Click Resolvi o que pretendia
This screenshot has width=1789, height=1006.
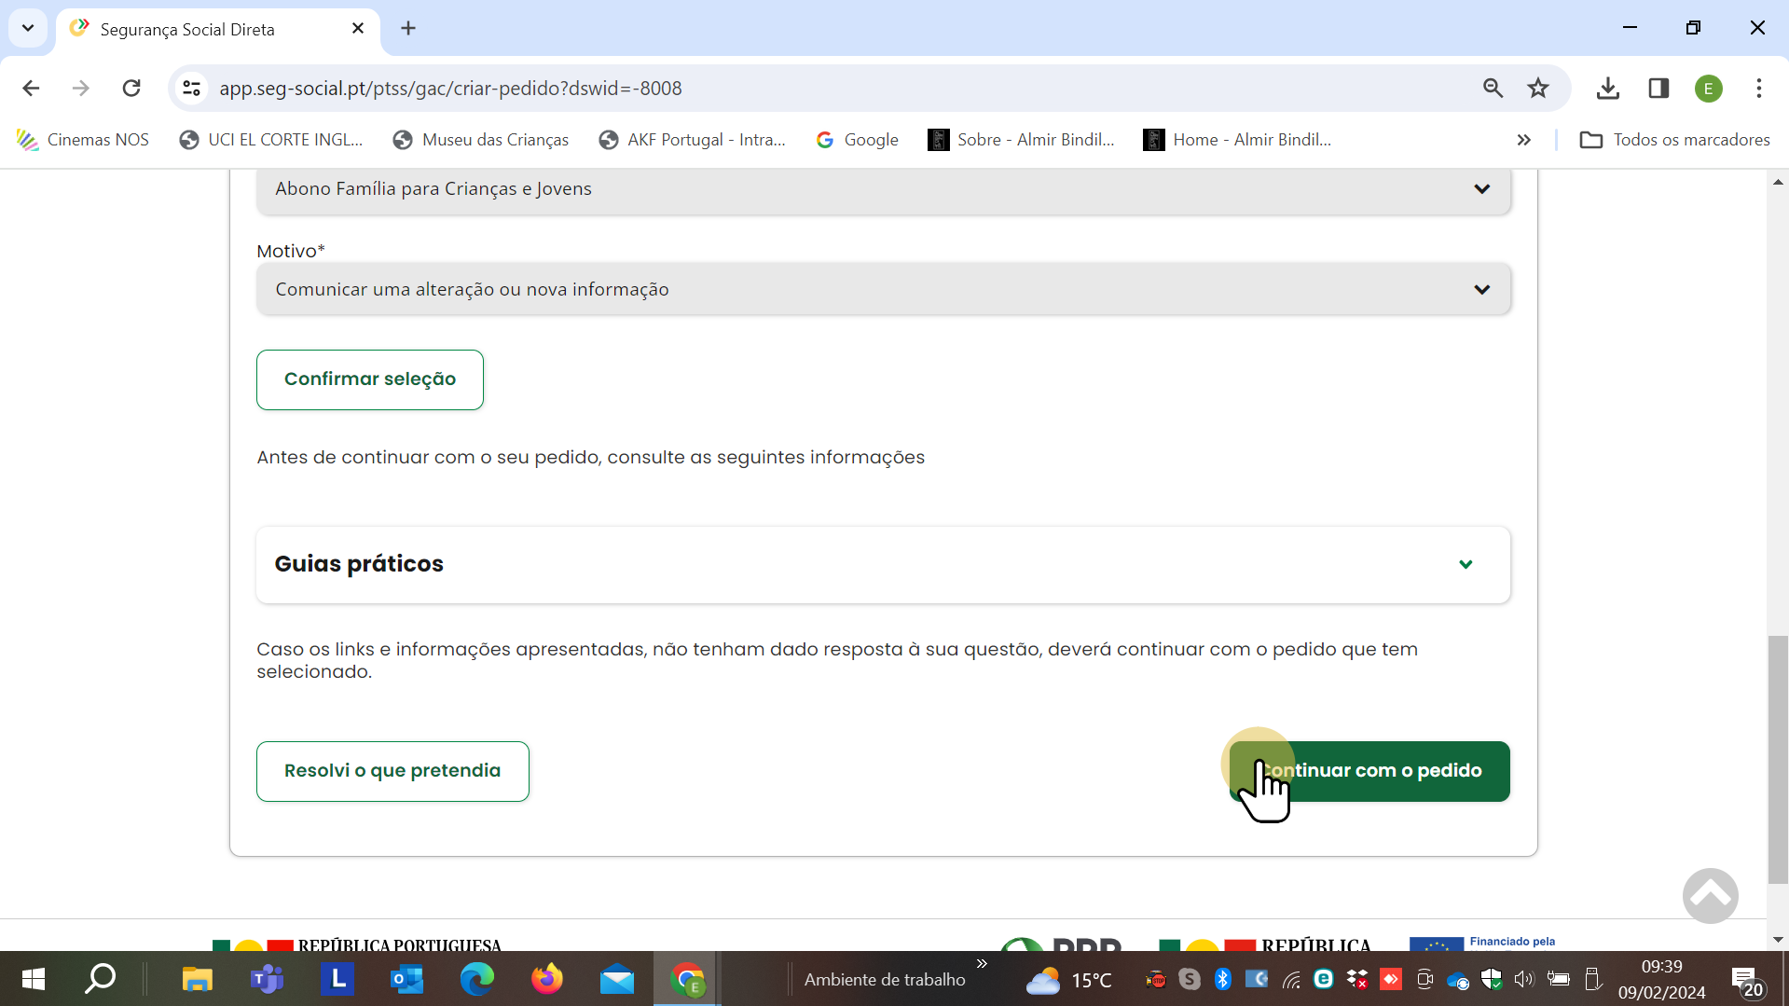coord(392,771)
